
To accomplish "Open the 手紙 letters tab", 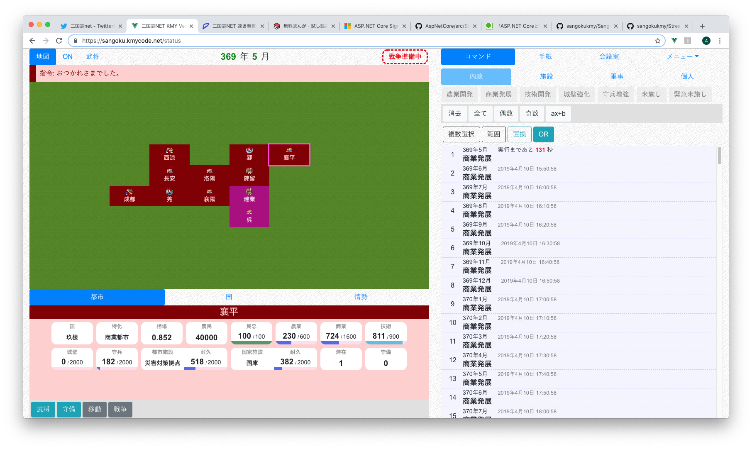I will pos(545,57).
